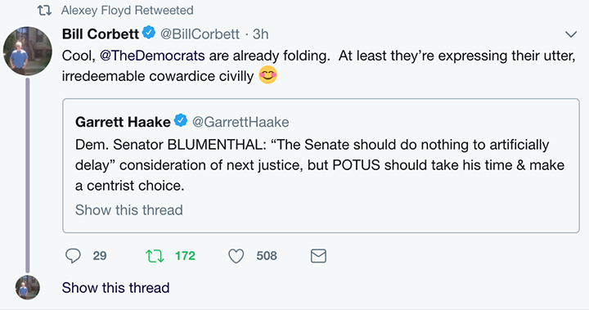Click the reply speech bubble icon

point(73,256)
